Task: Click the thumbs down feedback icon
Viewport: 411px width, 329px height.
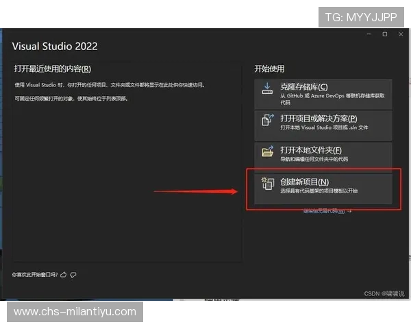Action: click(x=73, y=274)
